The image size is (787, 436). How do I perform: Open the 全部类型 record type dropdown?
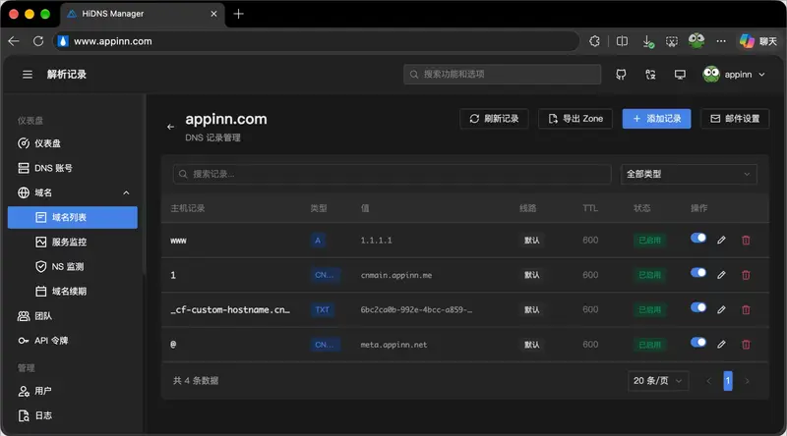(689, 174)
